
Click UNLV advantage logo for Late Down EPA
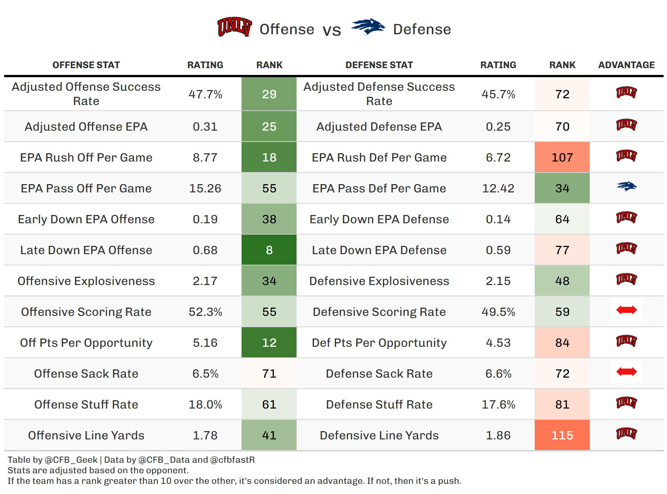626,248
